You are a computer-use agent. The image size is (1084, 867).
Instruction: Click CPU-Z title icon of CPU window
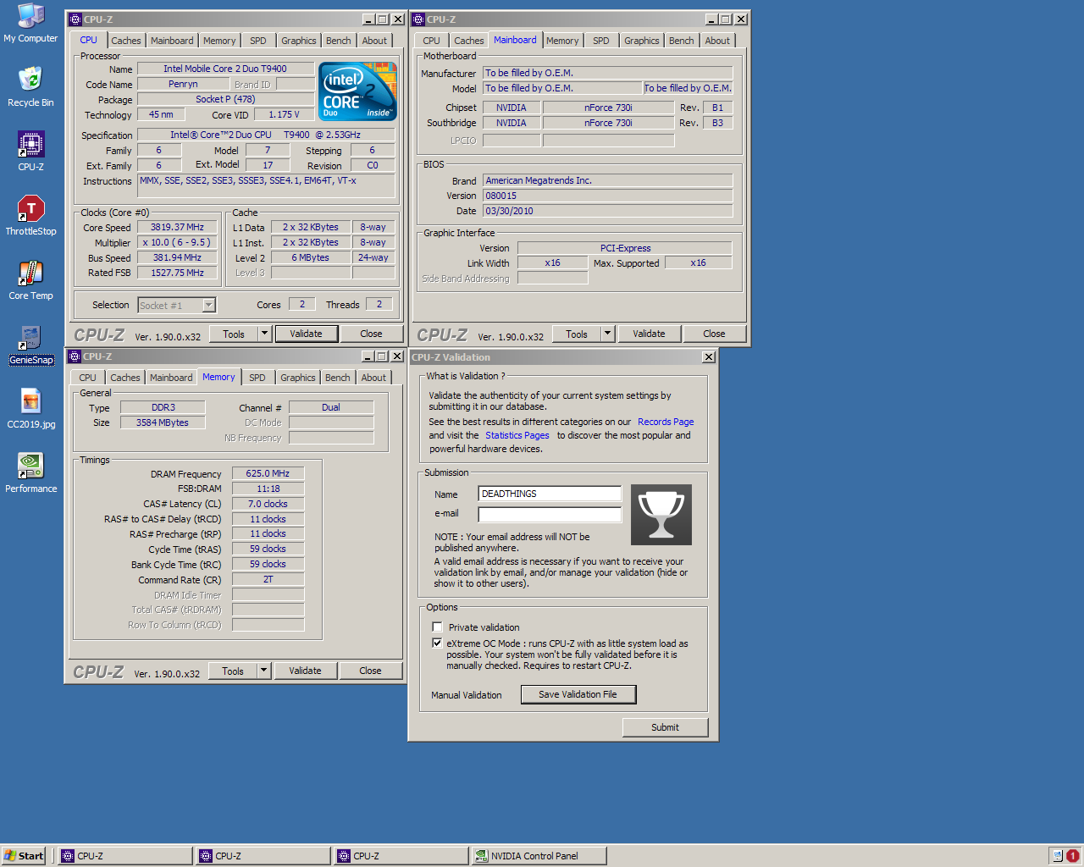75,19
